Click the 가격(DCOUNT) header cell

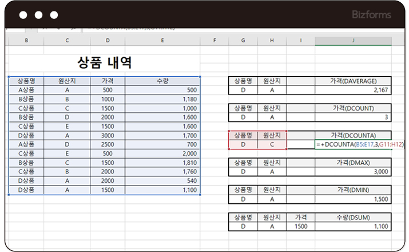[353, 108]
